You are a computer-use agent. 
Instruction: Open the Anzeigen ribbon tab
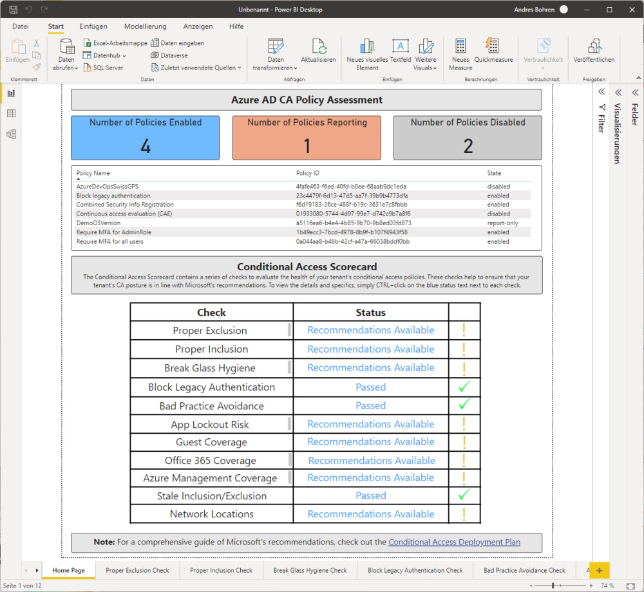(x=198, y=26)
